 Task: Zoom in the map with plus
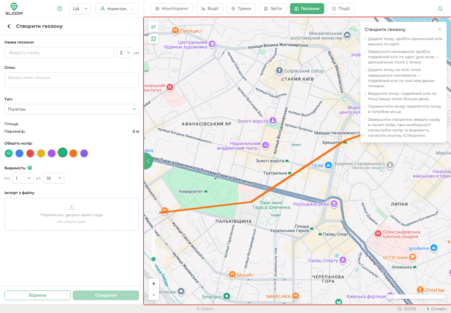click(154, 284)
